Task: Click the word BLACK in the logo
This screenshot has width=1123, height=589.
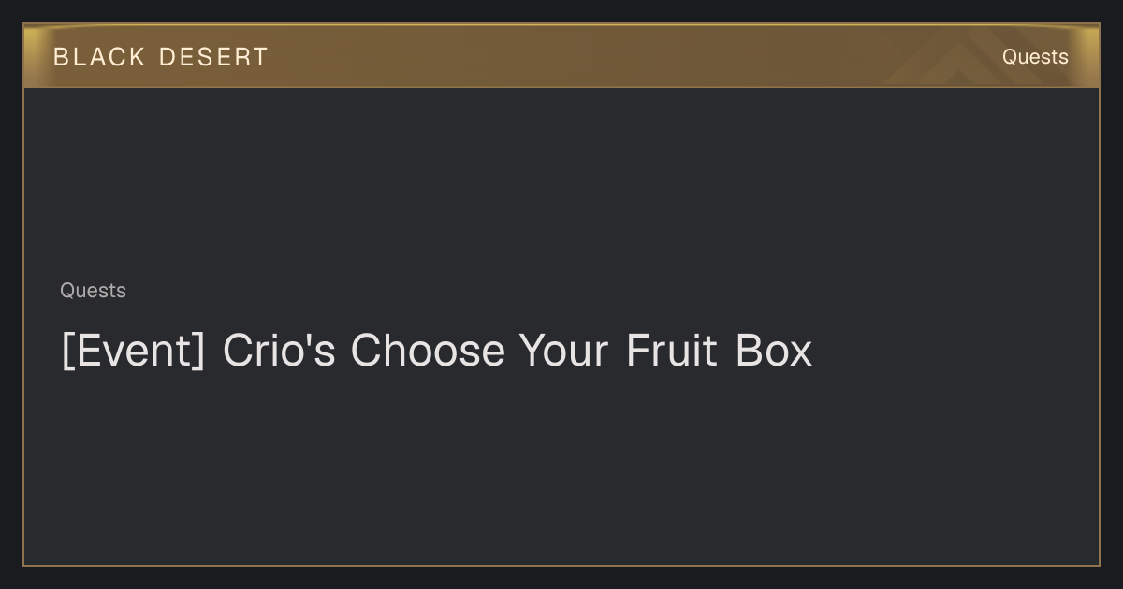Action: [99, 57]
